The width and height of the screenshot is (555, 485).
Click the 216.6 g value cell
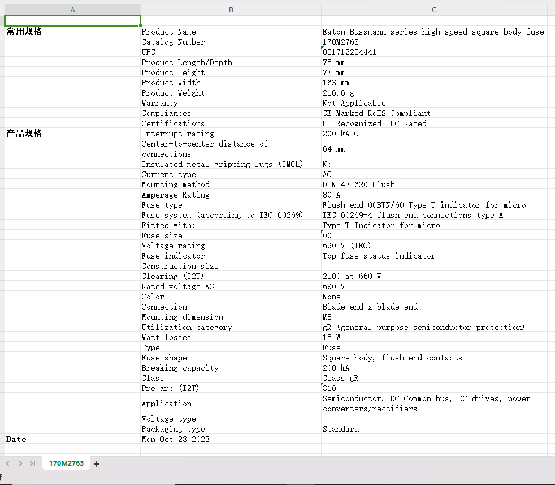point(434,93)
